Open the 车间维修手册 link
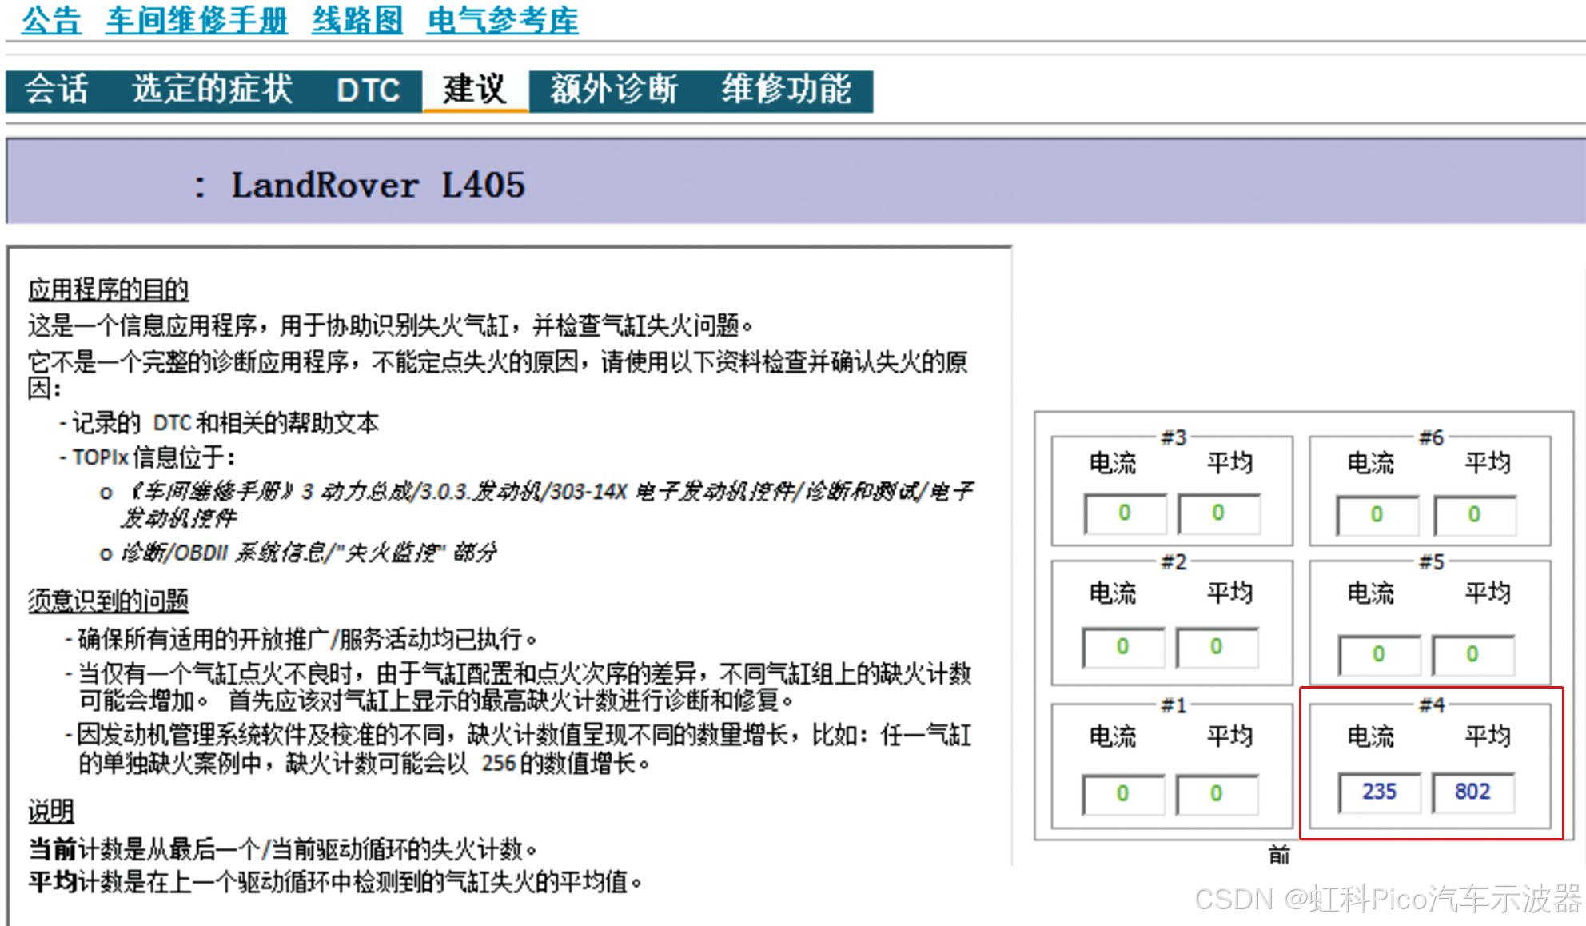This screenshot has width=1586, height=926. point(196,20)
